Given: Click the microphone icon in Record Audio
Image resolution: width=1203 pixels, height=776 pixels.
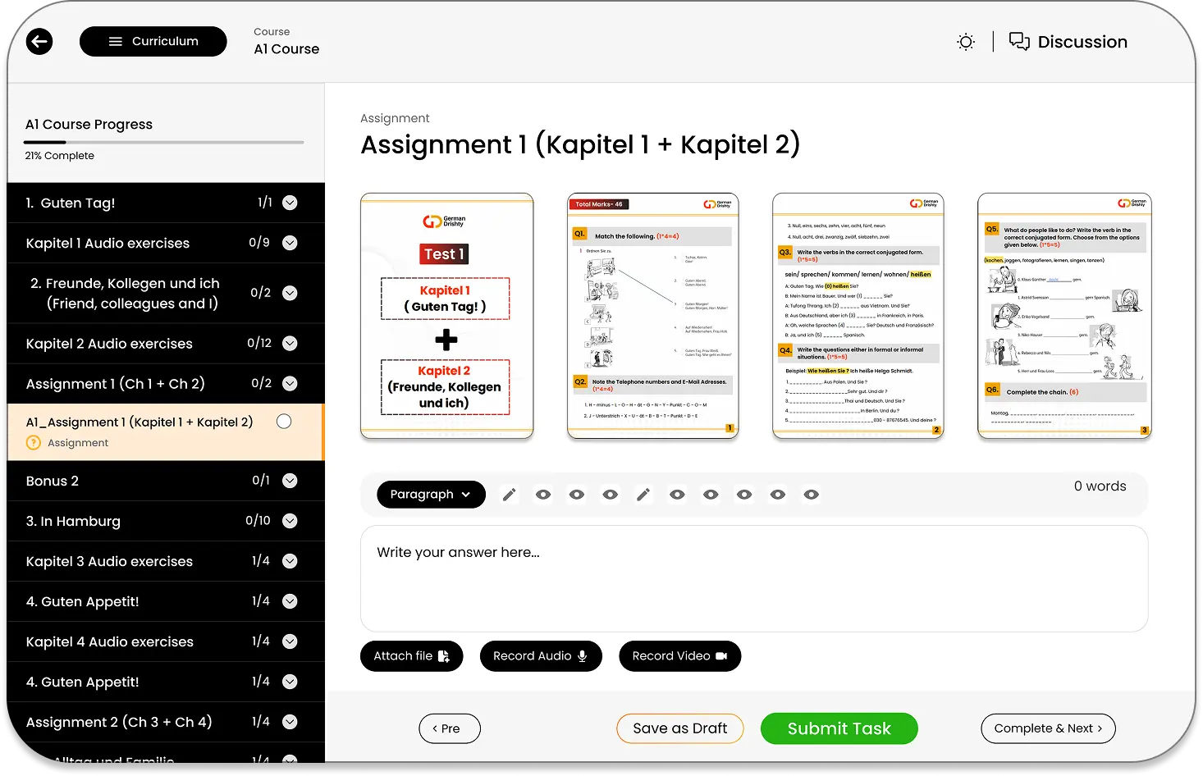Looking at the screenshot, I should tap(583, 656).
